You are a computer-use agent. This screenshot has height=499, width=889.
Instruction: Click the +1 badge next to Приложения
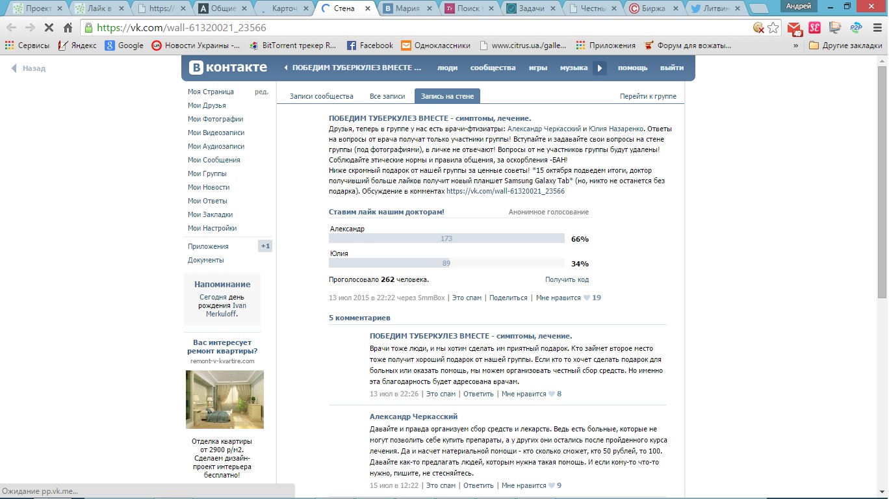coord(265,246)
